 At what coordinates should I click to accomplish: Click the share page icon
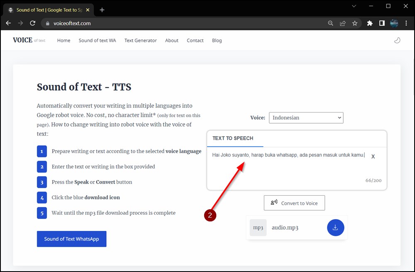point(343,23)
